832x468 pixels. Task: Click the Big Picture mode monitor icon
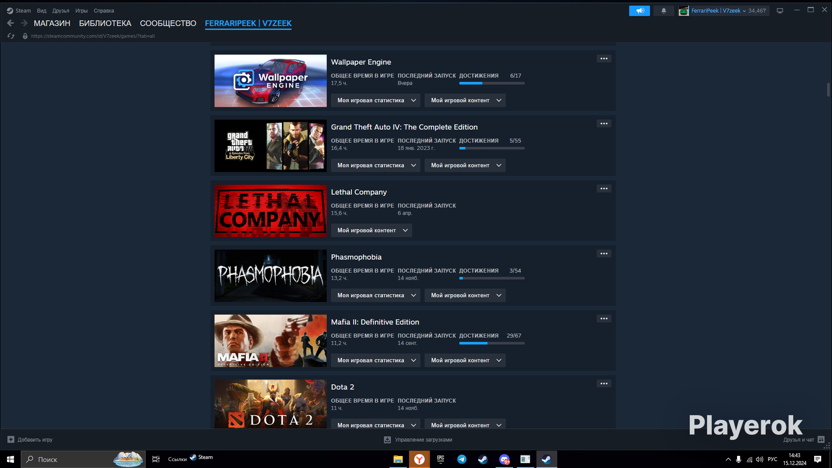tap(780, 11)
